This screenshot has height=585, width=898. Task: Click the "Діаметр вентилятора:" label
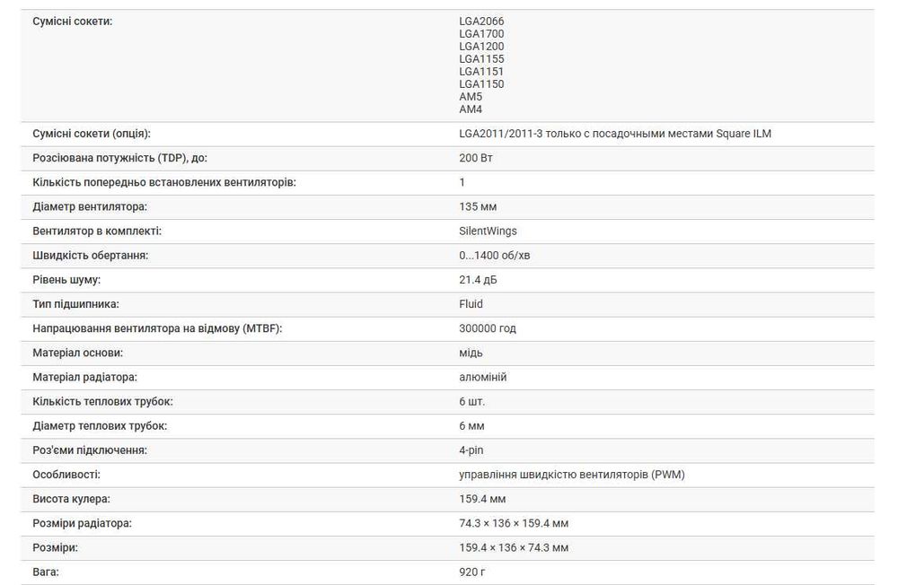(90, 206)
